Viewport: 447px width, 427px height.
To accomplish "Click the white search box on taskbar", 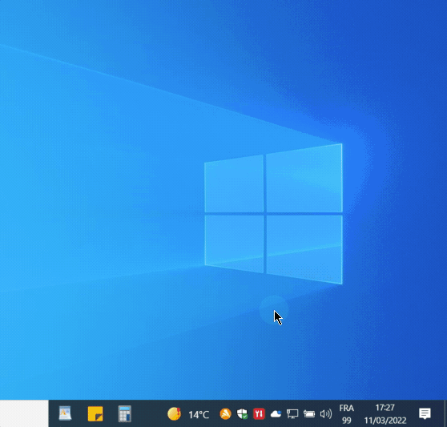I will [x=24, y=413].
